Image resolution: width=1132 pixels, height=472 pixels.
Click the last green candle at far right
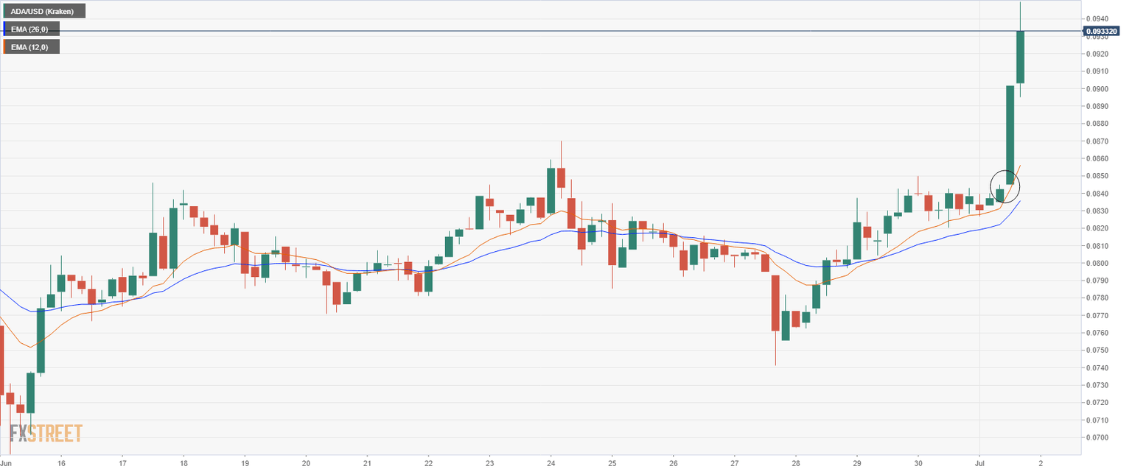(x=1020, y=57)
